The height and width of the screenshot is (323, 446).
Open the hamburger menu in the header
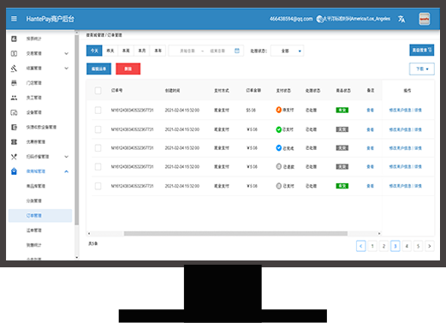pos(14,19)
